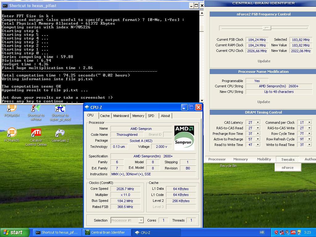
Task: Open the Precharge Row Time dropdown
Action: coord(258,133)
